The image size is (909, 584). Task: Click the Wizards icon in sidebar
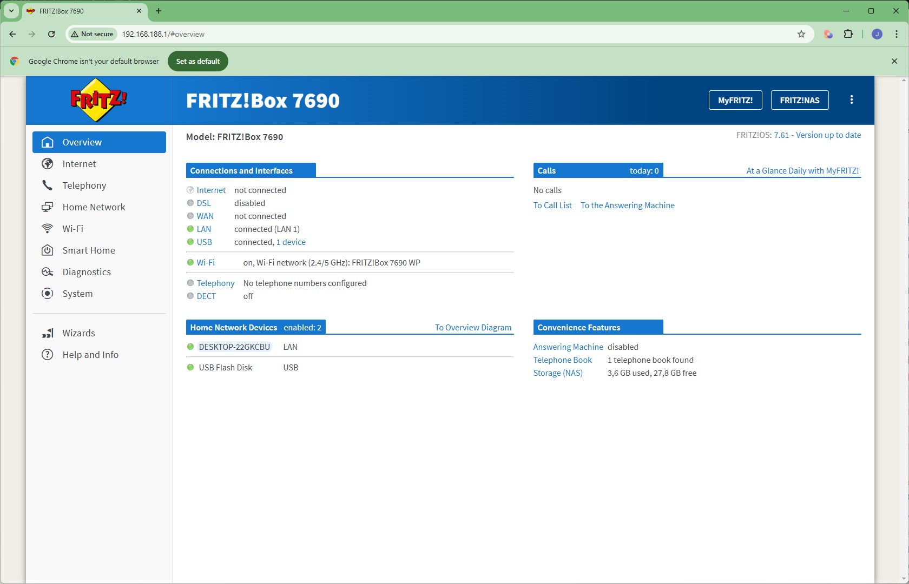tap(48, 333)
